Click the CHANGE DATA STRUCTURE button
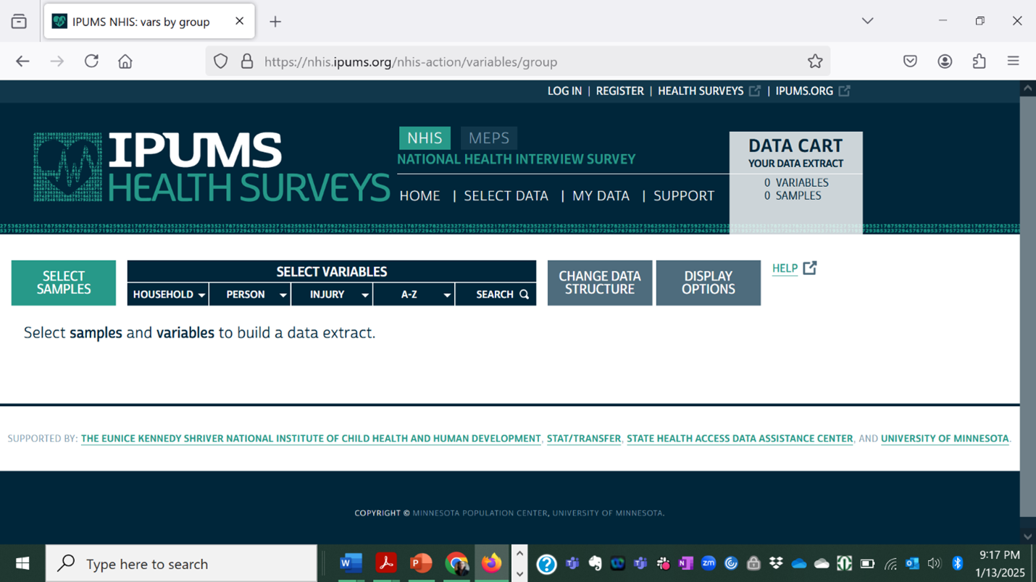The image size is (1036, 582). (600, 283)
